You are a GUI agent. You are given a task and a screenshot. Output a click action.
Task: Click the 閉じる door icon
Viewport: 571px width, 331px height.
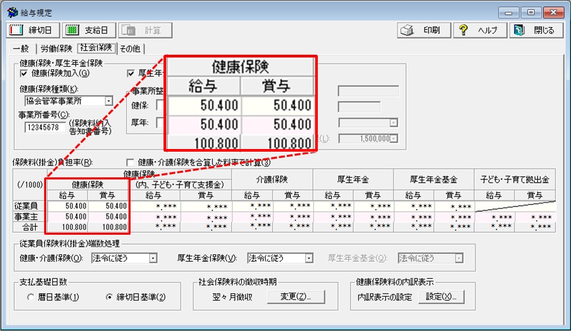coord(519,30)
